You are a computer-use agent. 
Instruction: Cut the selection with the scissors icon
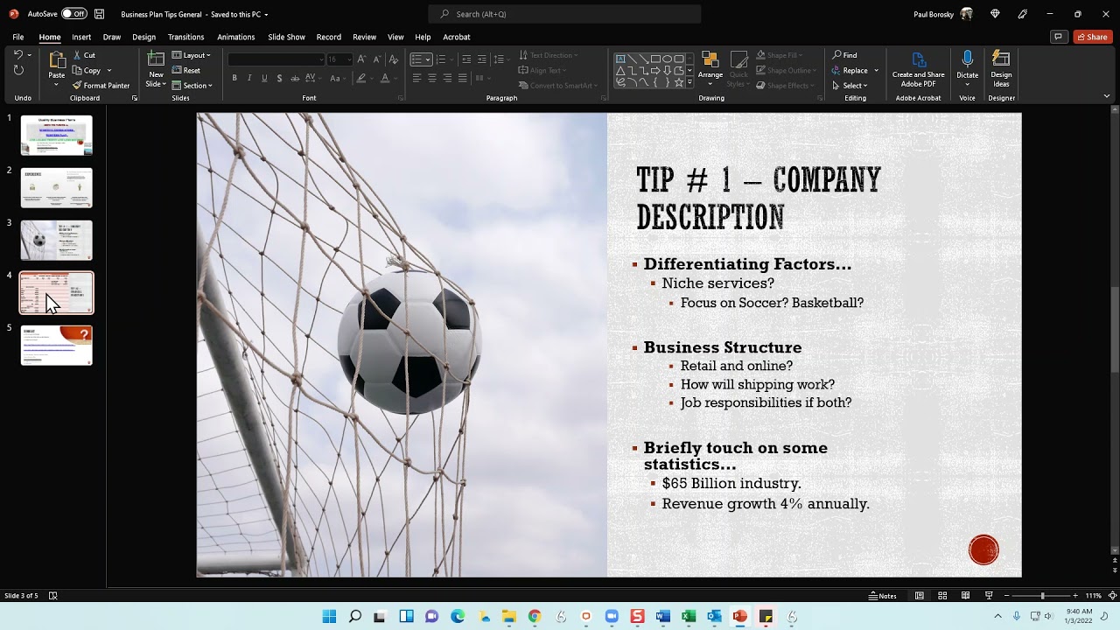tap(84, 55)
